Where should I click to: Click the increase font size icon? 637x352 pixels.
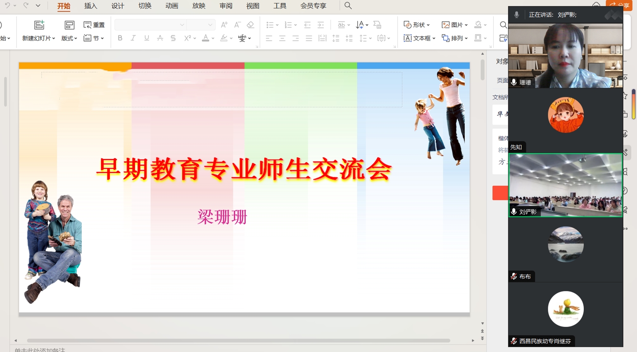224,25
